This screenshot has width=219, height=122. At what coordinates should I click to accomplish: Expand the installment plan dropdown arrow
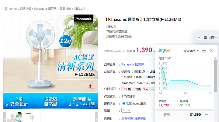click(x=153, y=89)
